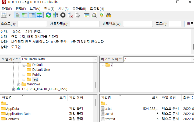Image resolution: width=194 pixels, height=122 pixels.
Task: Open the directory listing filters dialog
Action: (87, 15)
